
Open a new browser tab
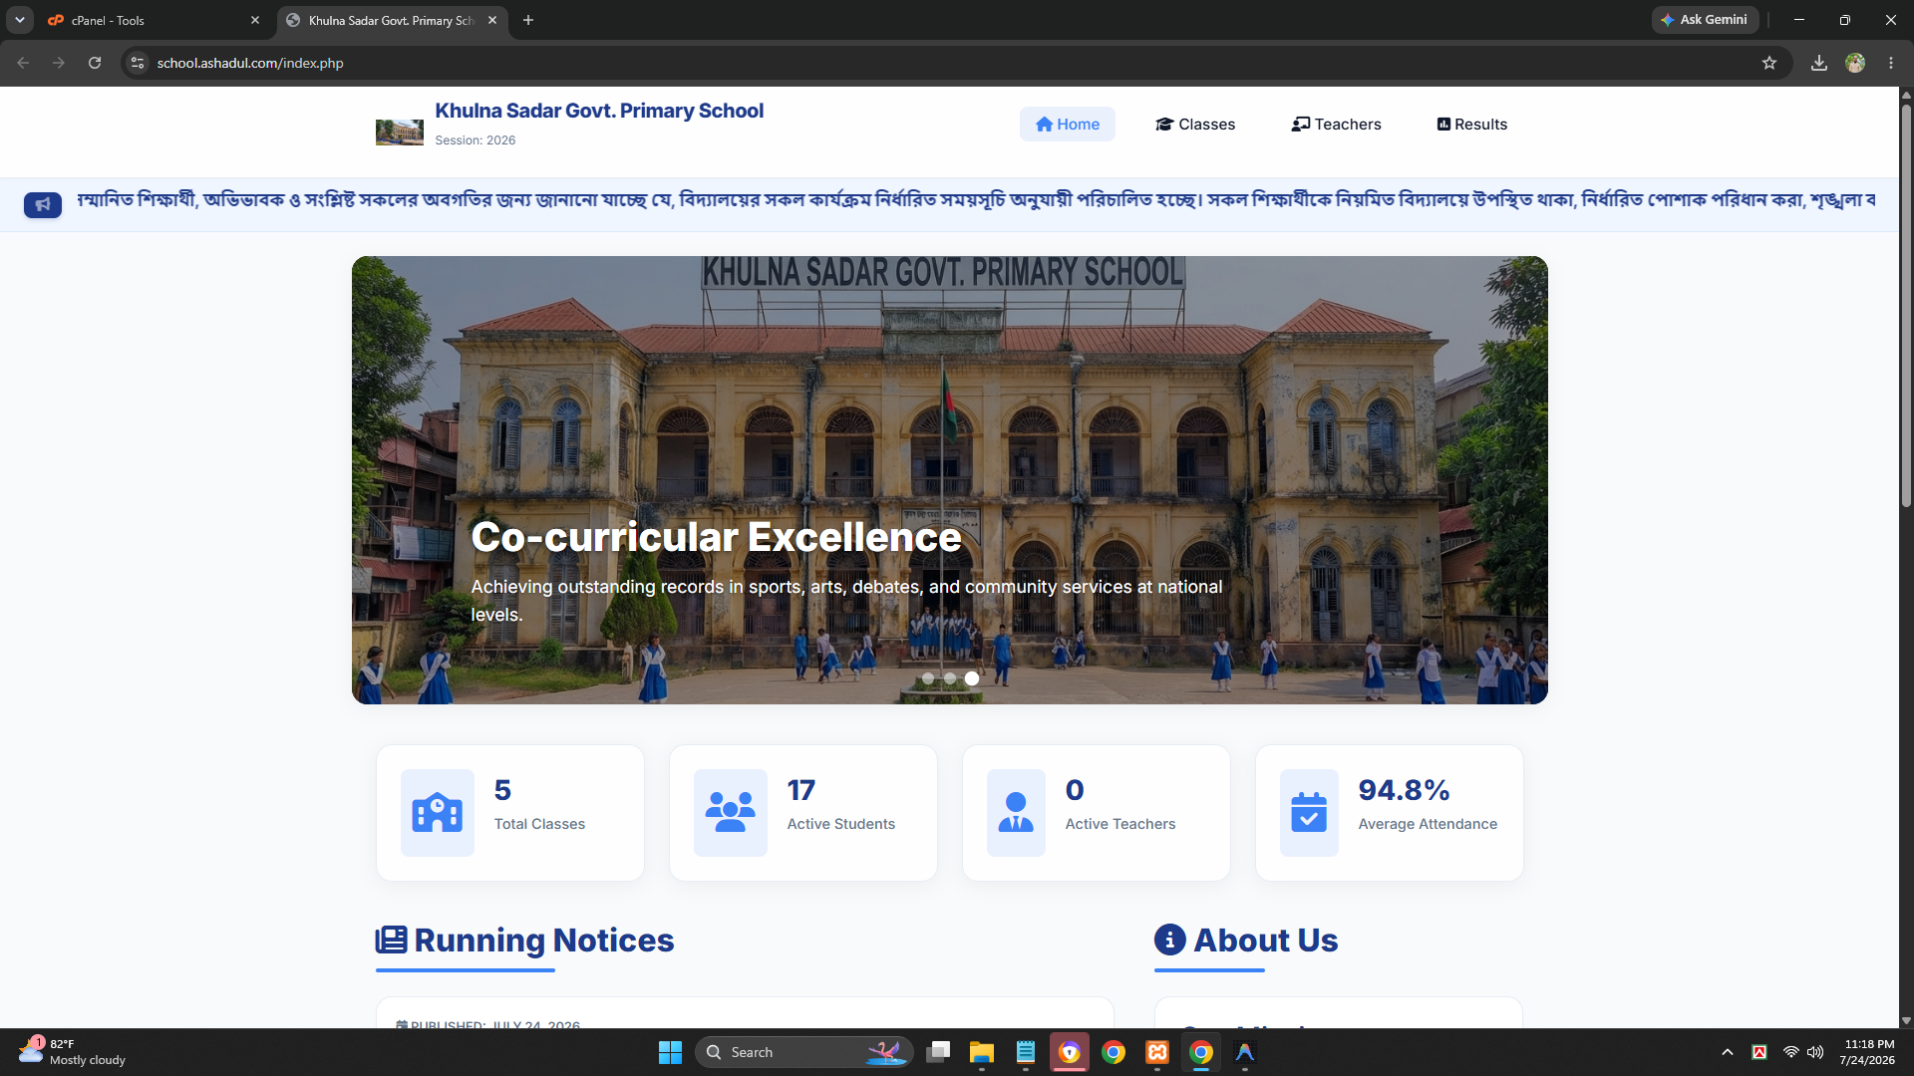(x=528, y=20)
